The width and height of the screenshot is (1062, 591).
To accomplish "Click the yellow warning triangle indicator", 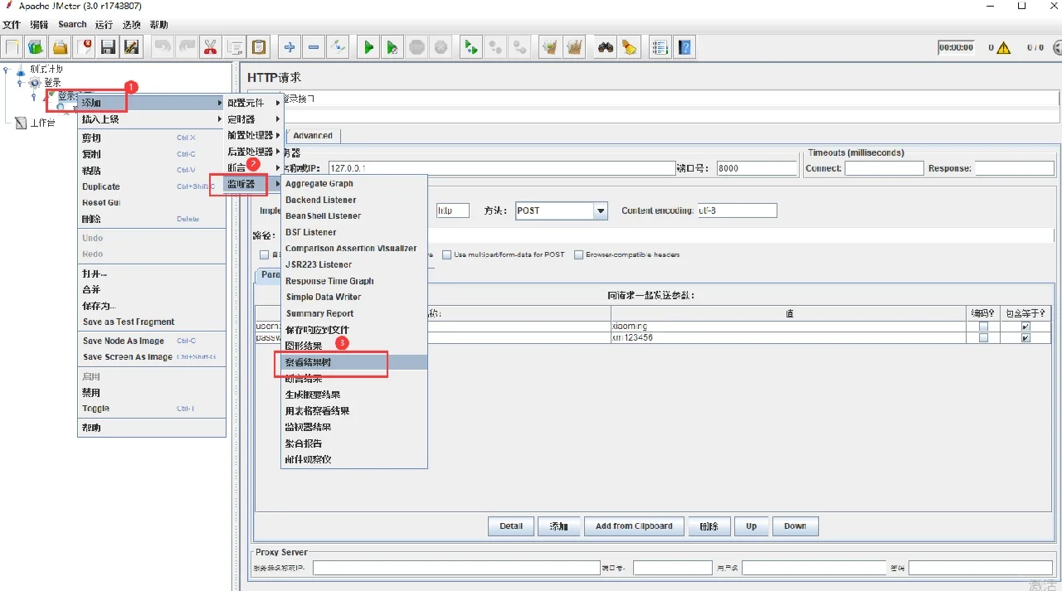I will [x=1003, y=47].
